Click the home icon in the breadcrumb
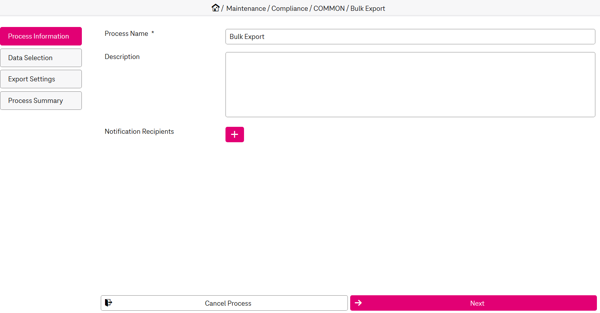600x313 pixels. pos(215,8)
